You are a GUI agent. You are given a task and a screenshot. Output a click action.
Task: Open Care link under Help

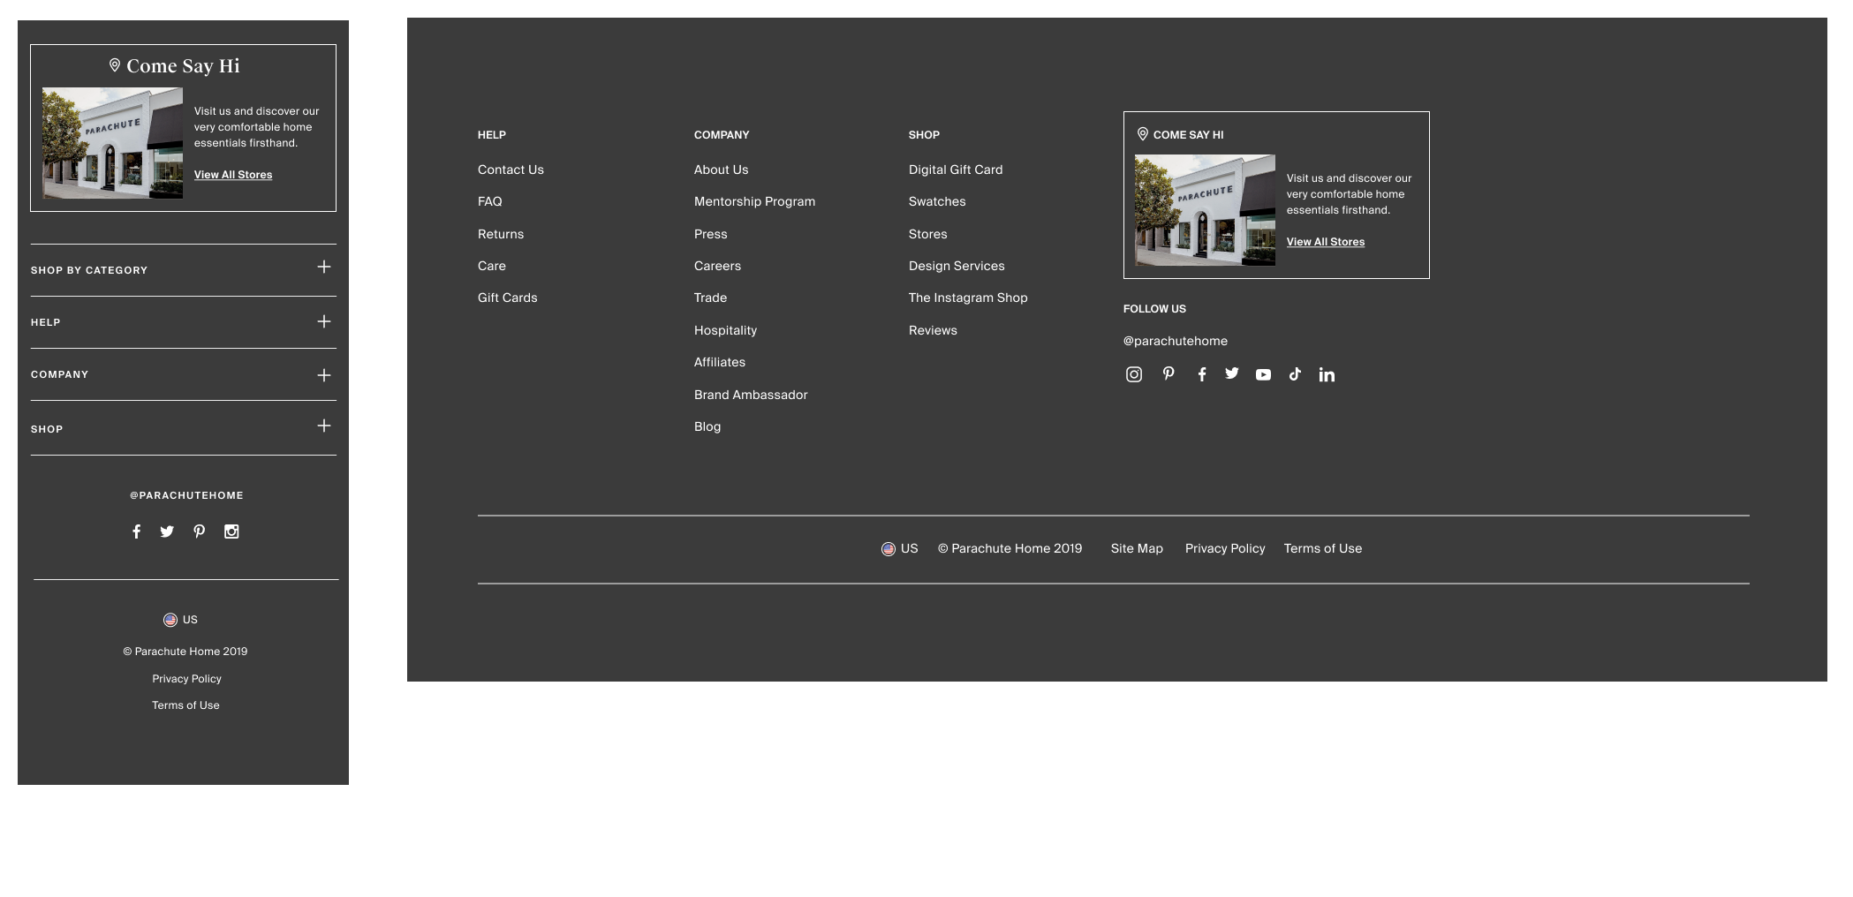click(492, 266)
